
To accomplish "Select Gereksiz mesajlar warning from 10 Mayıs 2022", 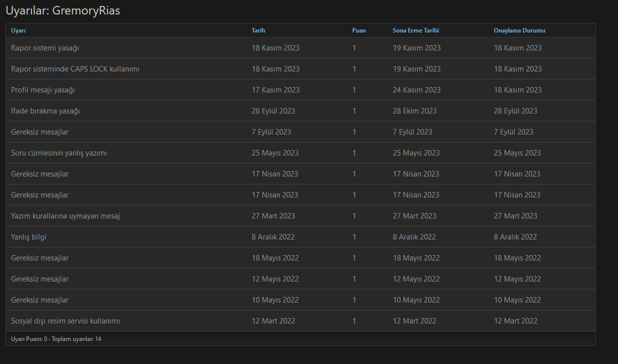I will tap(40, 300).
